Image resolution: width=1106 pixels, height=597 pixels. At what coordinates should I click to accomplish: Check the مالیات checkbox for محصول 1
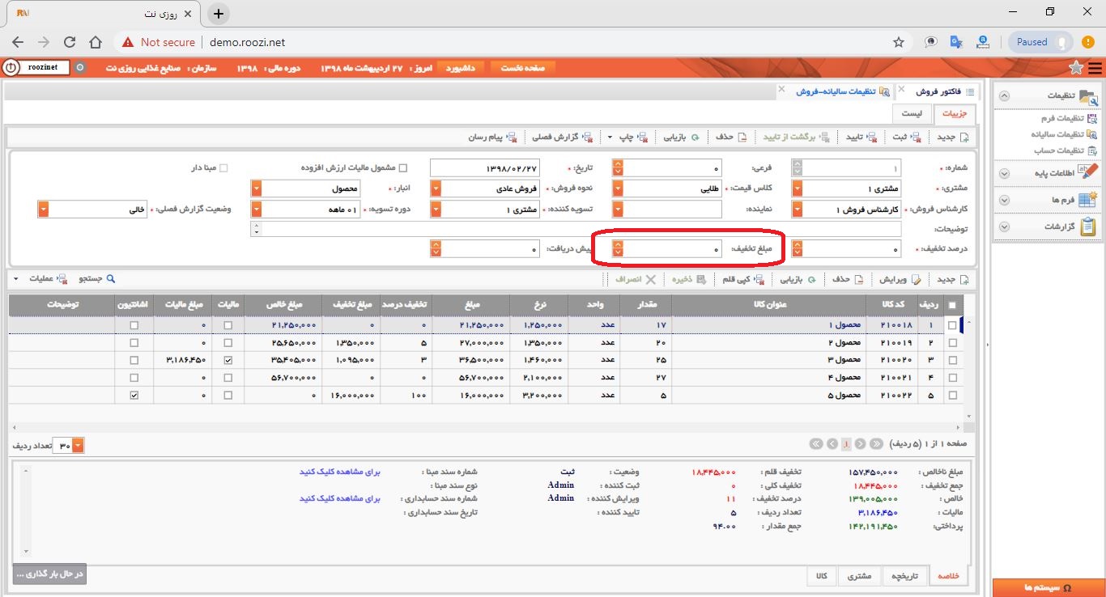228,325
